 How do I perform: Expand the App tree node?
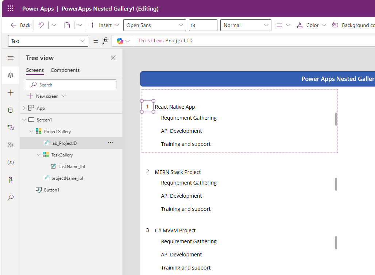24,108
